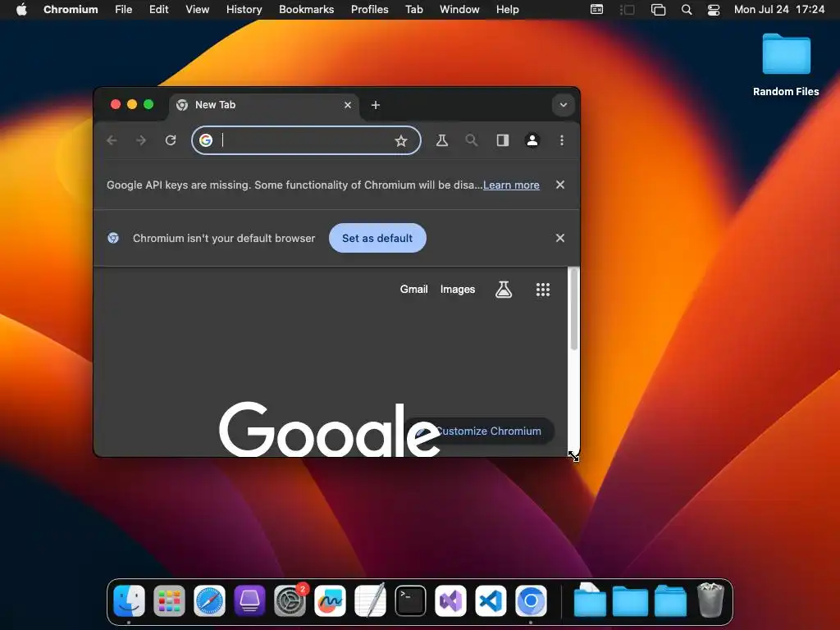This screenshot has height=630, width=840.
Task: Click the browser back arrow
Action: pyautogui.click(x=112, y=140)
